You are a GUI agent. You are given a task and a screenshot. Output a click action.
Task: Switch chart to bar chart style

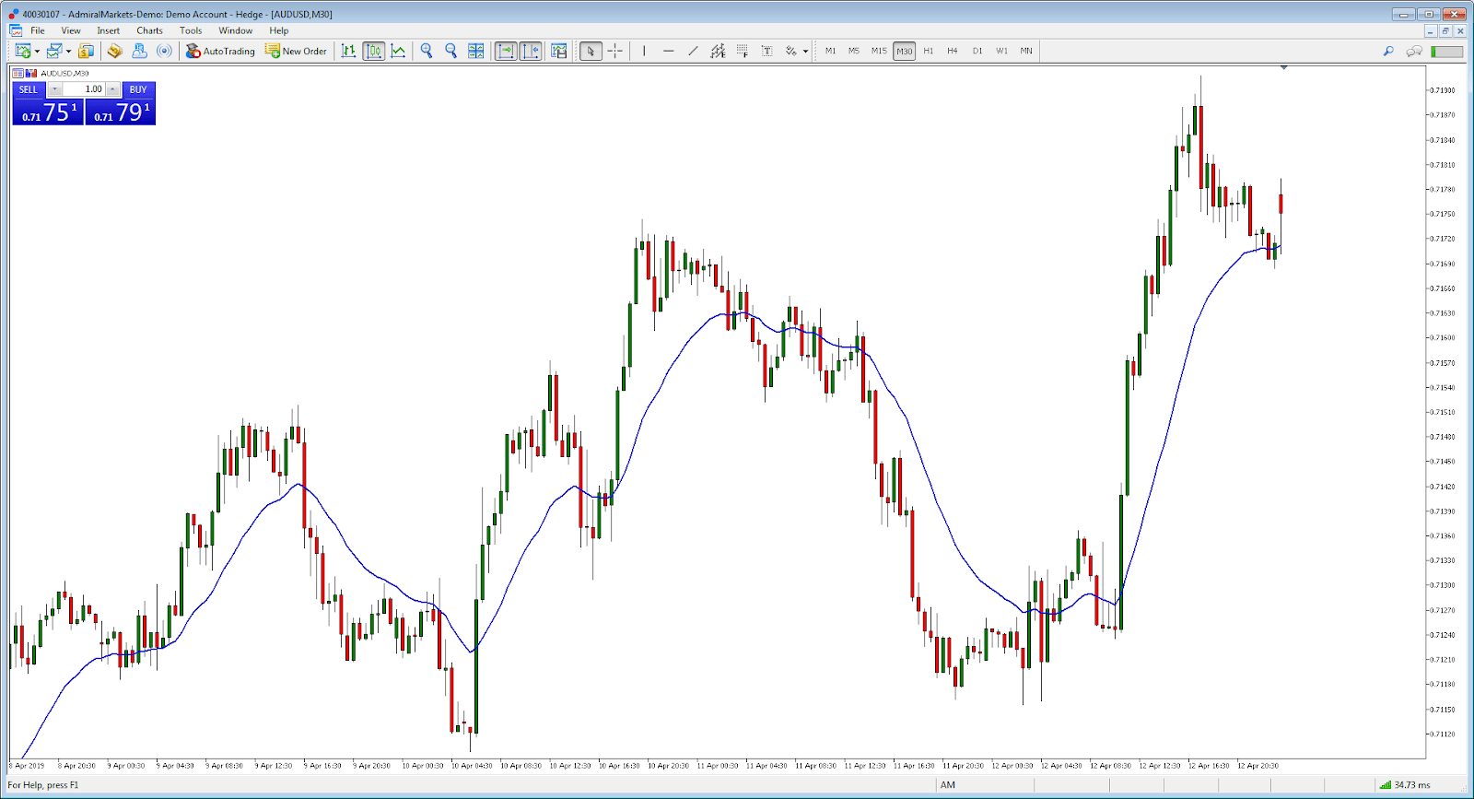(x=348, y=51)
